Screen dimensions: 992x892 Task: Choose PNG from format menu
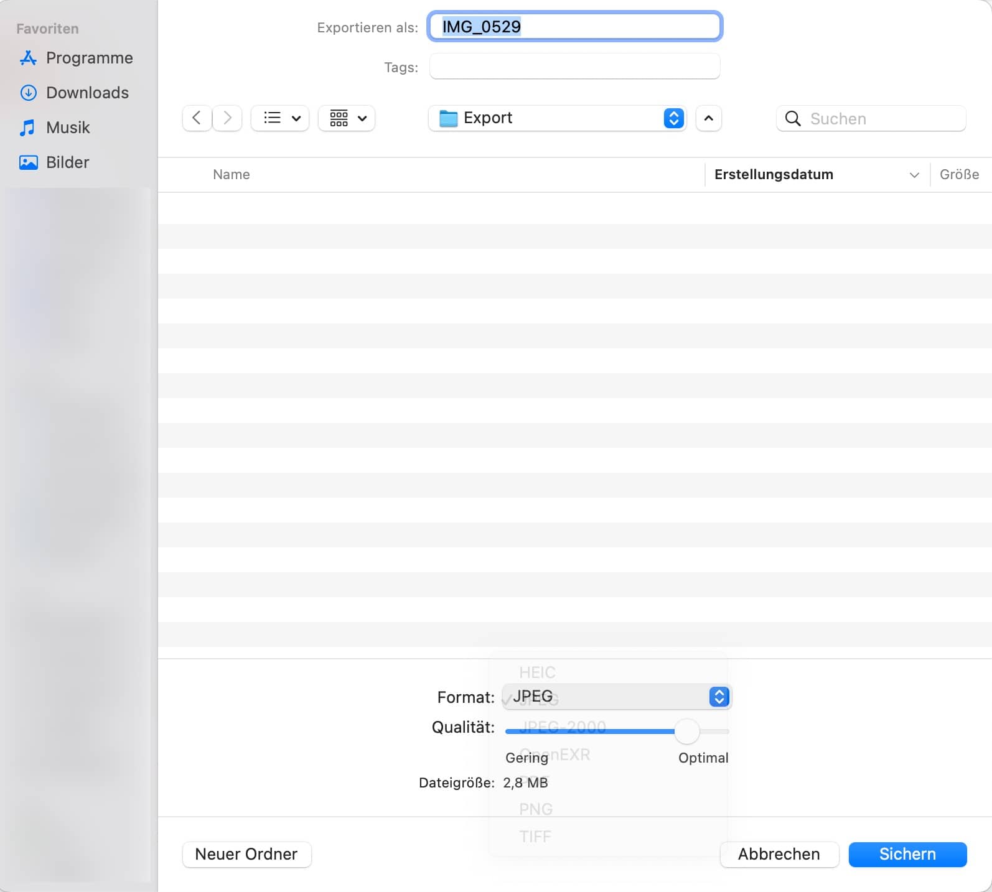[x=536, y=809]
